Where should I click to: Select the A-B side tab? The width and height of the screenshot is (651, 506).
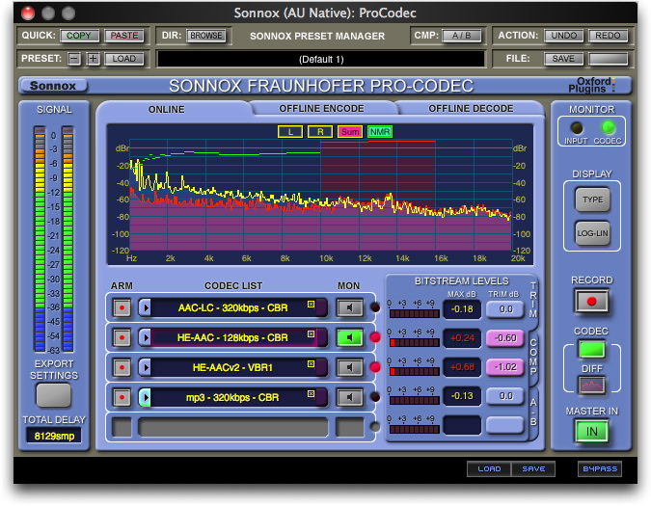coord(533,413)
